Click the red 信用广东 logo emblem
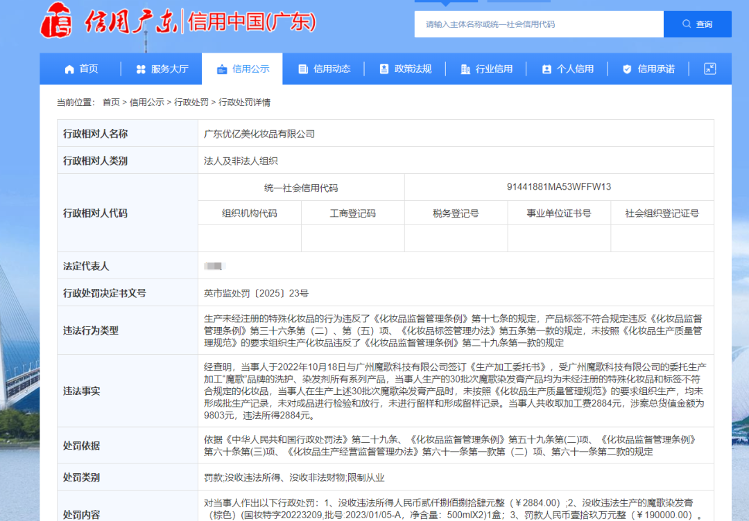This screenshot has width=749, height=521. click(x=56, y=21)
